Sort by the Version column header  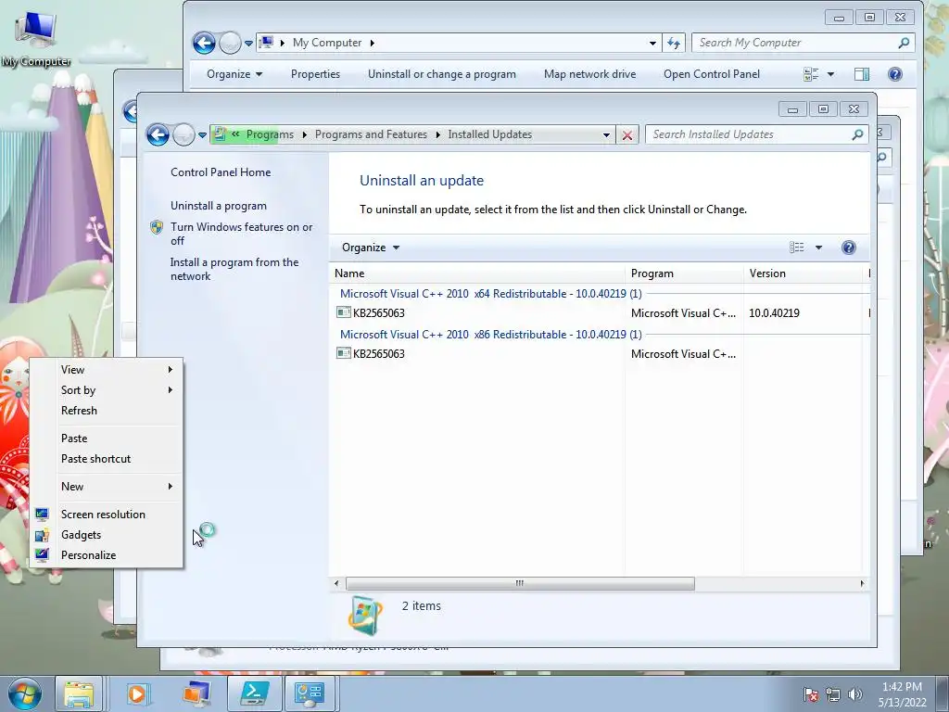click(x=803, y=273)
